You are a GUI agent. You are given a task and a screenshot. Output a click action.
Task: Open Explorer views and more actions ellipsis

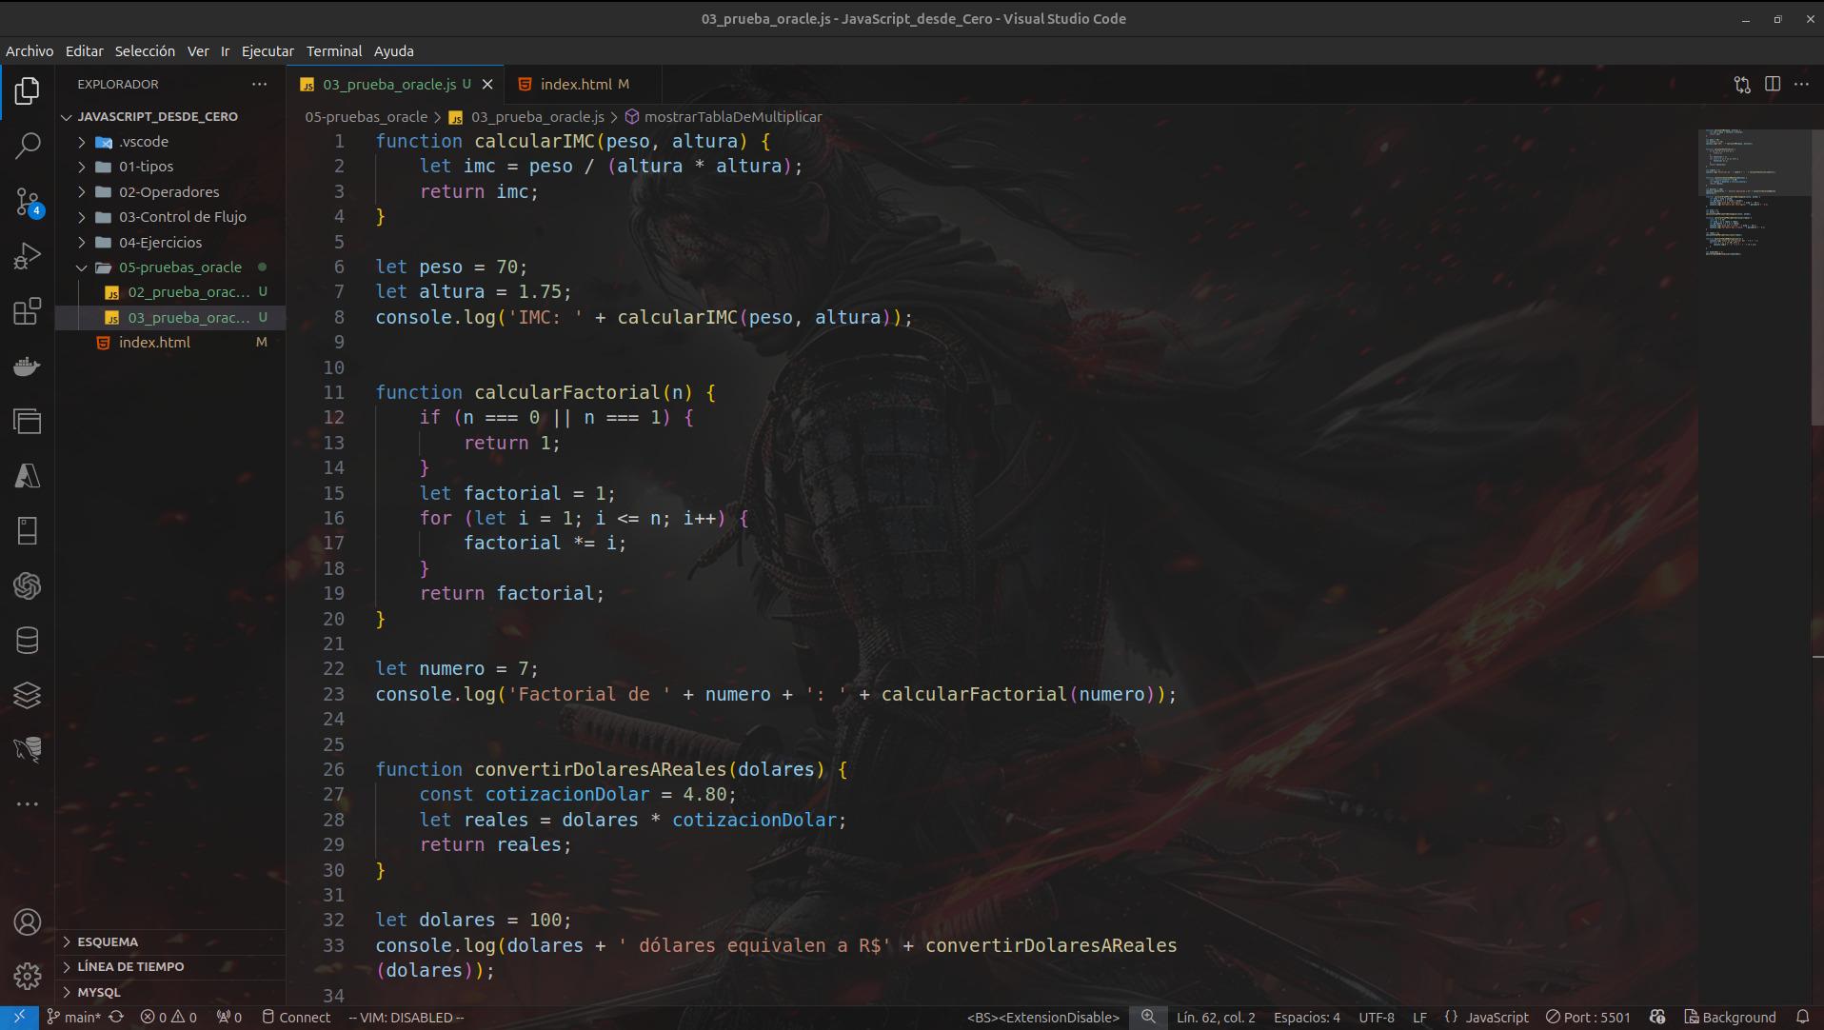point(259,84)
